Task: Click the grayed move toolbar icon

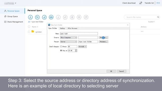Action: [79, 17]
